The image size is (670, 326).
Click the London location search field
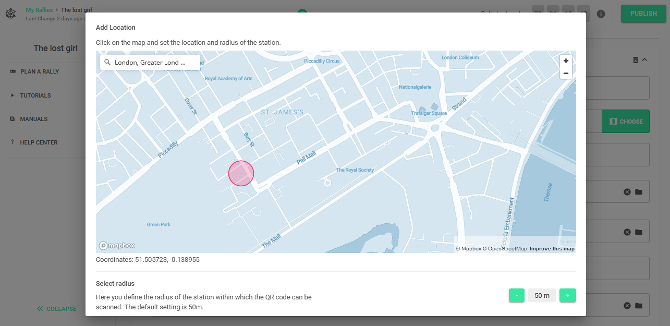coord(150,63)
